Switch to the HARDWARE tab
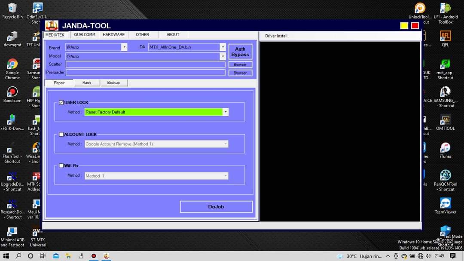The height and width of the screenshot is (261, 464). (x=113, y=35)
